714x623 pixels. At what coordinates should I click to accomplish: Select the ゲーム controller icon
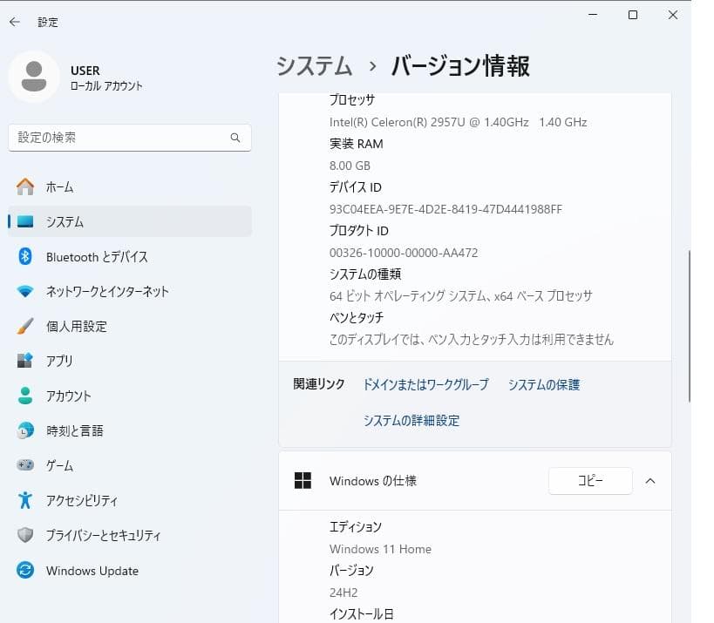pos(25,465)
